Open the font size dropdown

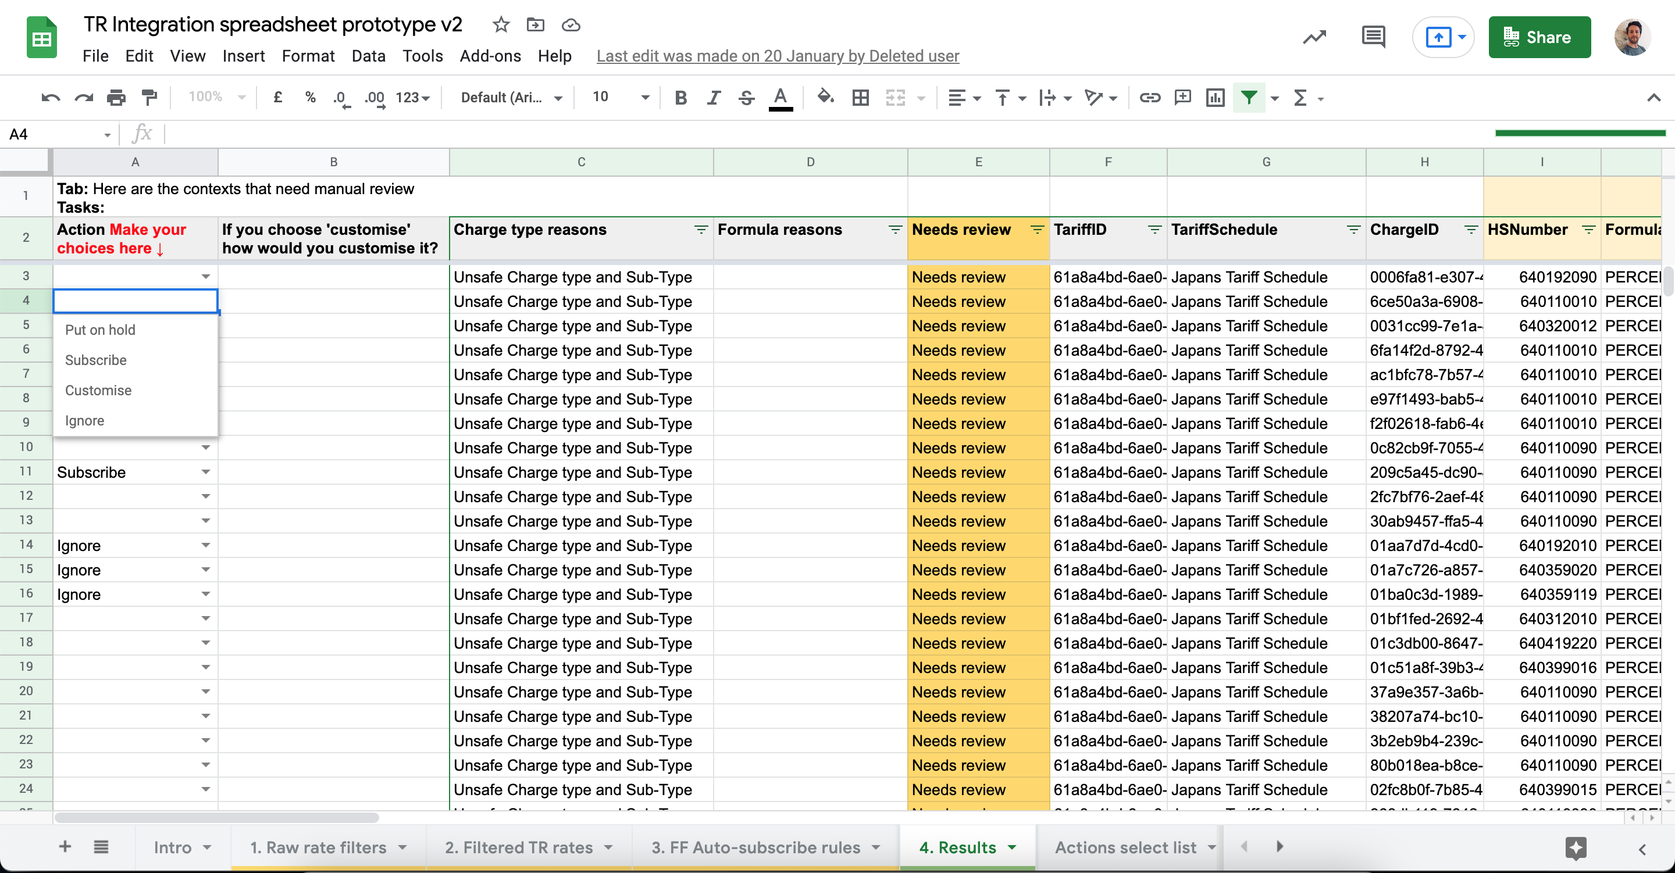pyautogui.click(x=621, y=98)
